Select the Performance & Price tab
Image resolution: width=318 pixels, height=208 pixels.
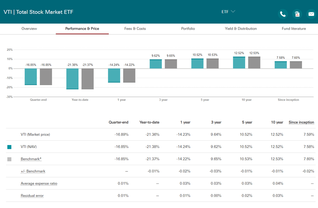click(x=82, y=29)
